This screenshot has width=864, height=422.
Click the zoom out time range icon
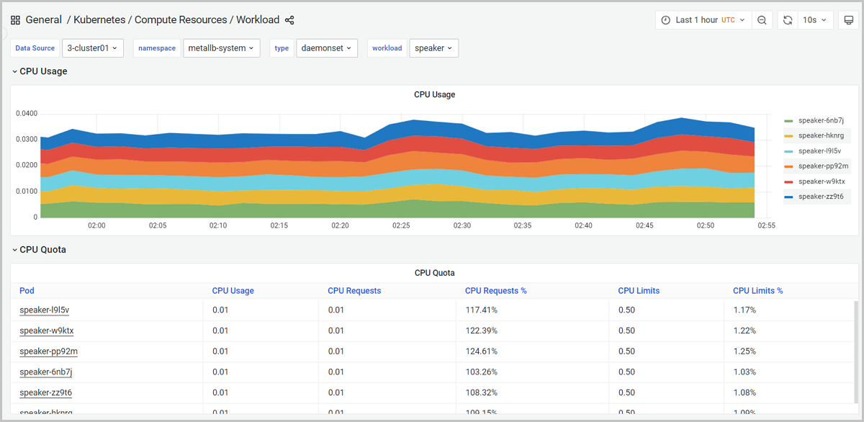762,20
